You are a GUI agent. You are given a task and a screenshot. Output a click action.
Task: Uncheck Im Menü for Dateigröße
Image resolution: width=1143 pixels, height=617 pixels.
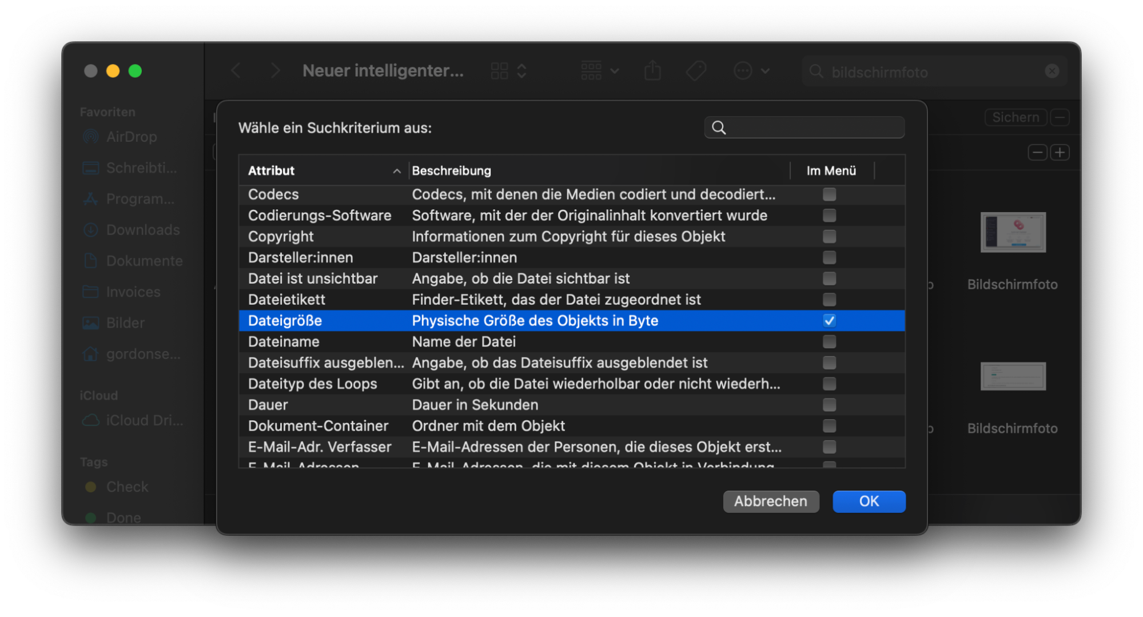click(829, 321)
